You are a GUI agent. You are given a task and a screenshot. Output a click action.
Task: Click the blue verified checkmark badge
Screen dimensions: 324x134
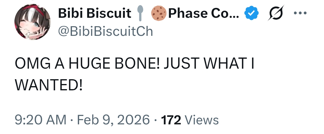251,13
